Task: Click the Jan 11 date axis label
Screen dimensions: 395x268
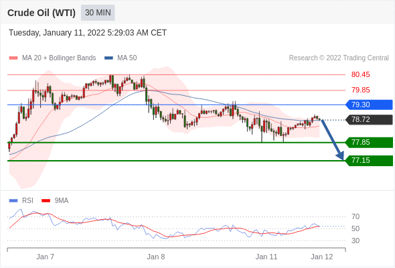Action: coord(266,257)
